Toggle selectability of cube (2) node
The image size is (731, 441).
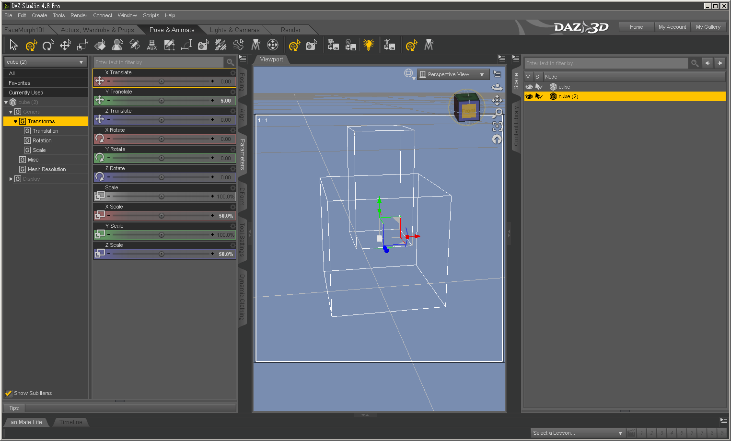[x=539, y=96]
